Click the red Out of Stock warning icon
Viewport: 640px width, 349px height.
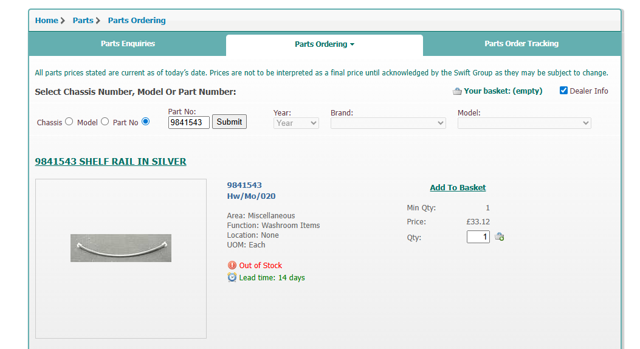(232, 265)
